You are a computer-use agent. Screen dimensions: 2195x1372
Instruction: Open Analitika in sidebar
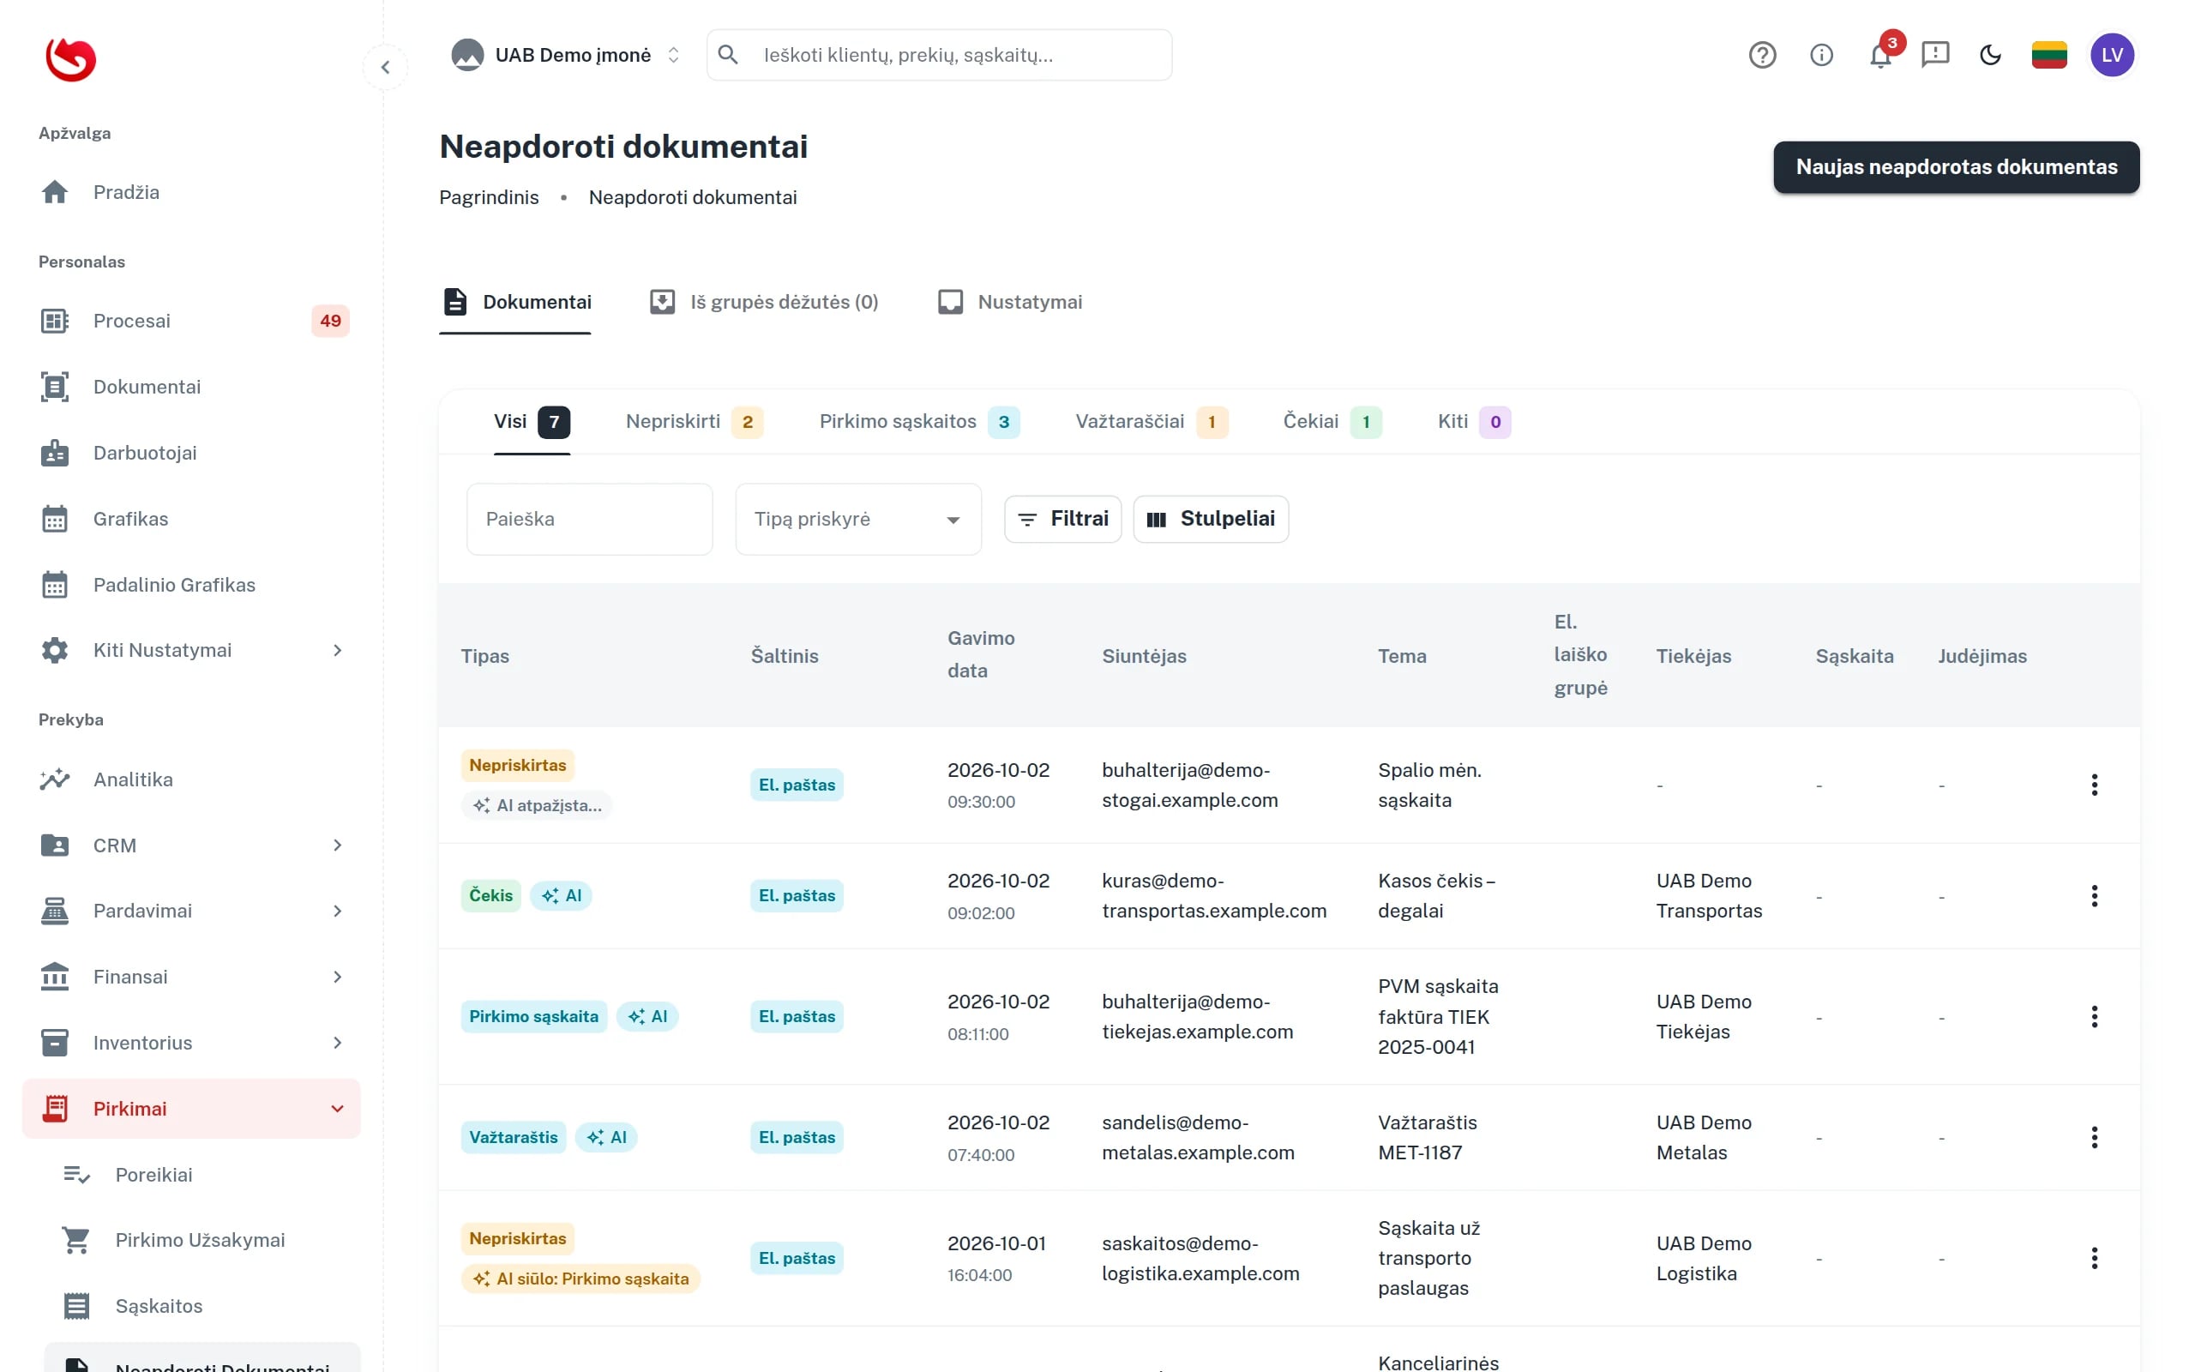pyautogui.click(x=191, y=779)
